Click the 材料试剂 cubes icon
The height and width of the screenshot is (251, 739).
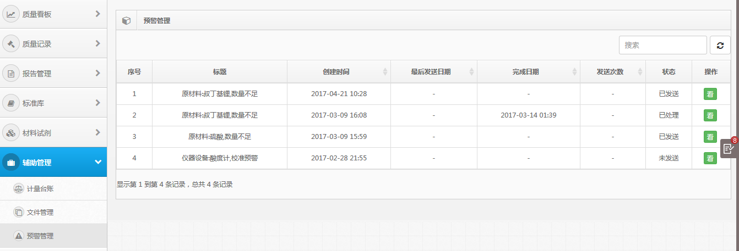11,132
